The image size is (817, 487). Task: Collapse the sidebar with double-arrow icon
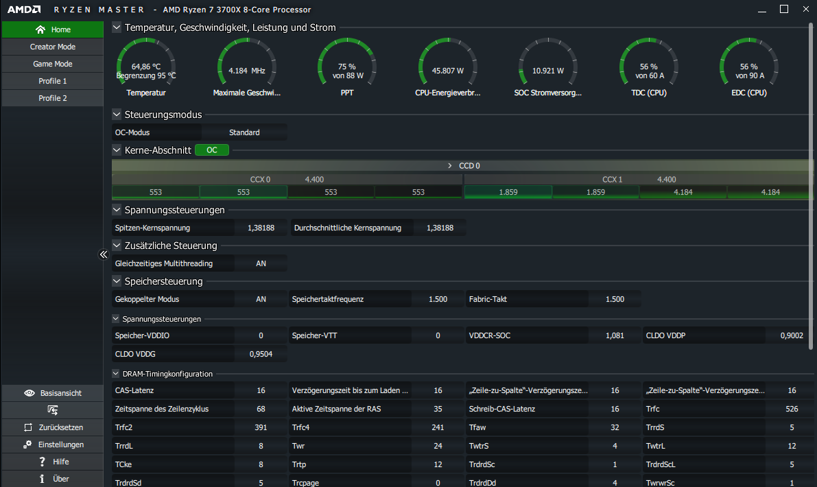pos(103,254)
